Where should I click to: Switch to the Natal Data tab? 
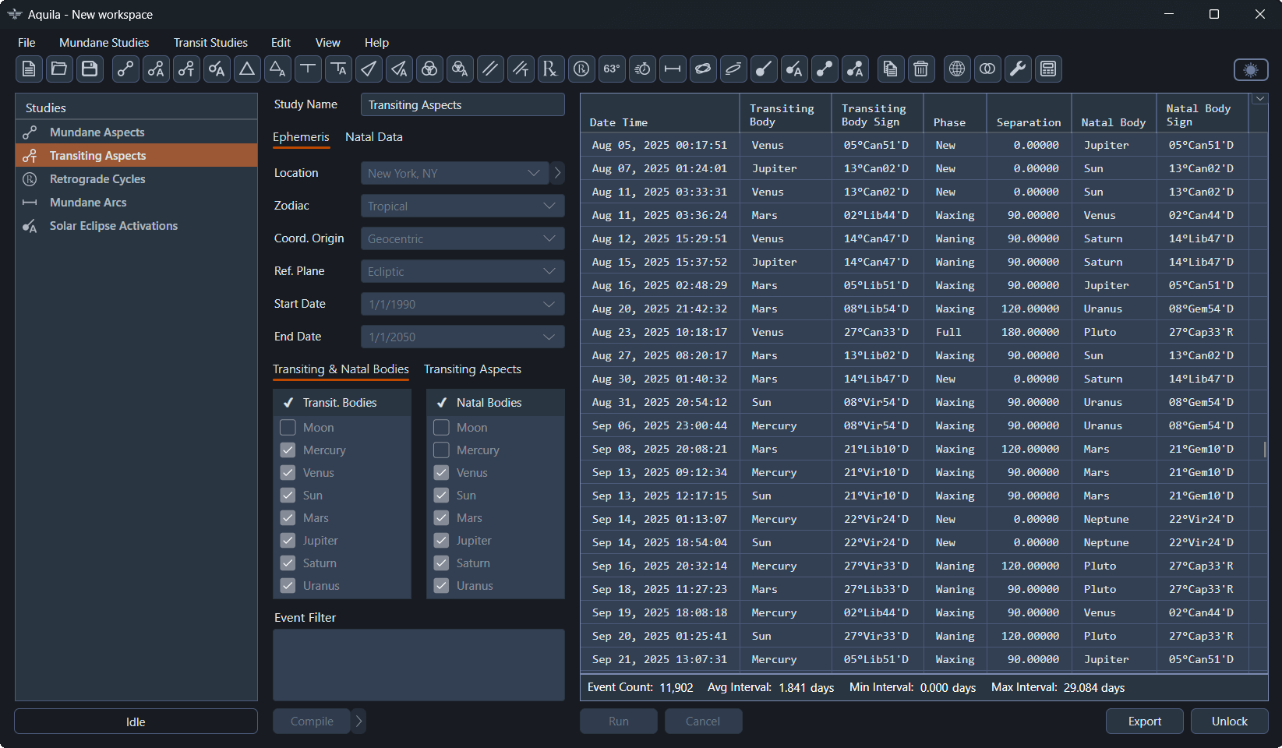tap(374, 137)
